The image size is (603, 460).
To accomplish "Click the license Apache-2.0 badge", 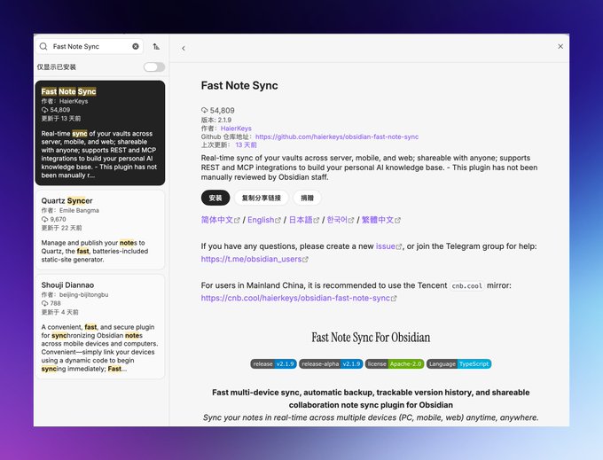I will [x=395, y=364].
